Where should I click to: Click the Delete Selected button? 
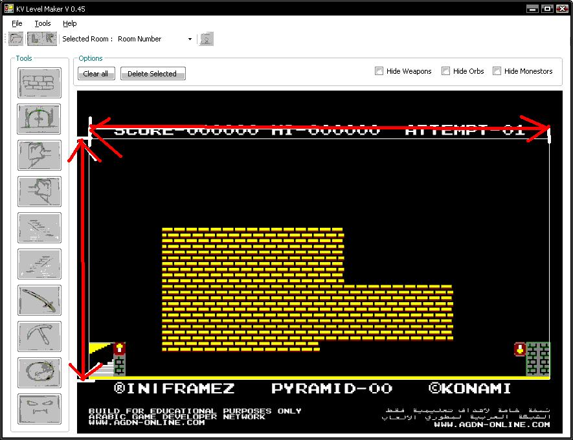pyautogui.click(x=153, y=73)
